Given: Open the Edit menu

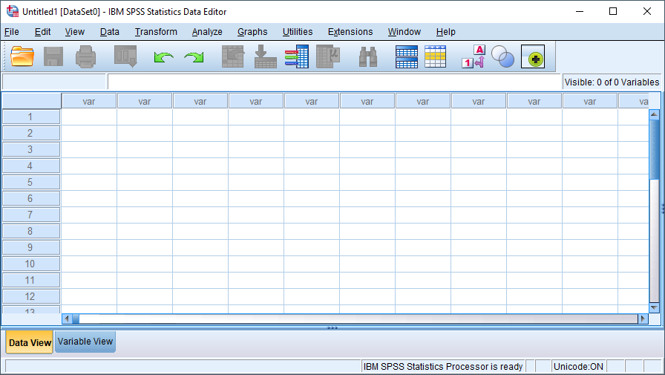Looking at the screenshot, I should [42, 32].
